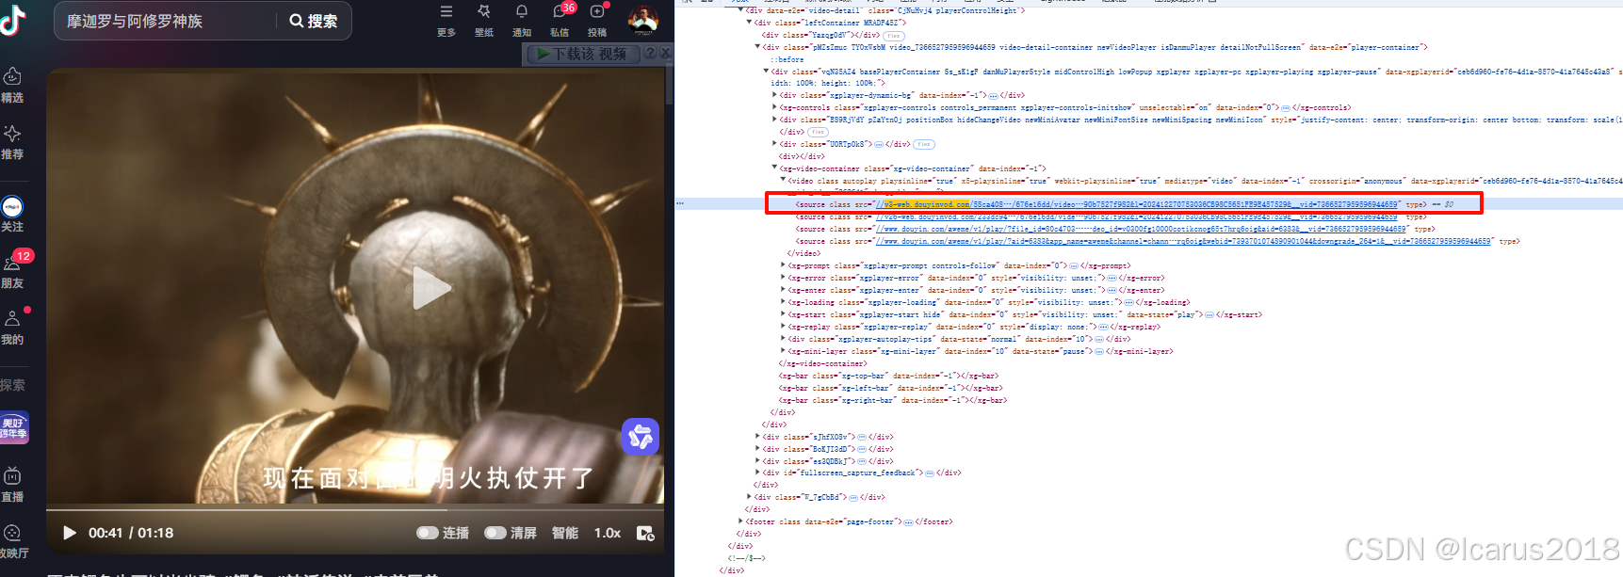The width and height of the screenshot is (1623, 577).
Task: Open the www.douyin.com play link with aid=6383
Action: point(1184,241)
